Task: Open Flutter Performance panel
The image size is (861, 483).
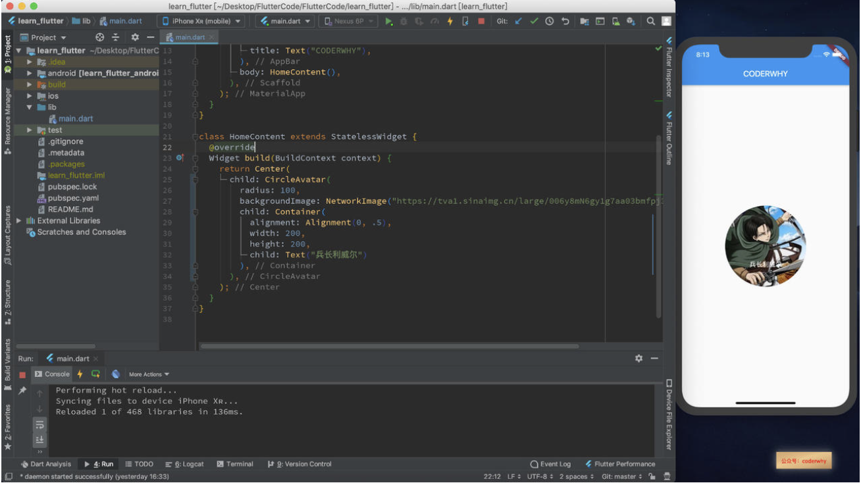Action: pos(620,464)
